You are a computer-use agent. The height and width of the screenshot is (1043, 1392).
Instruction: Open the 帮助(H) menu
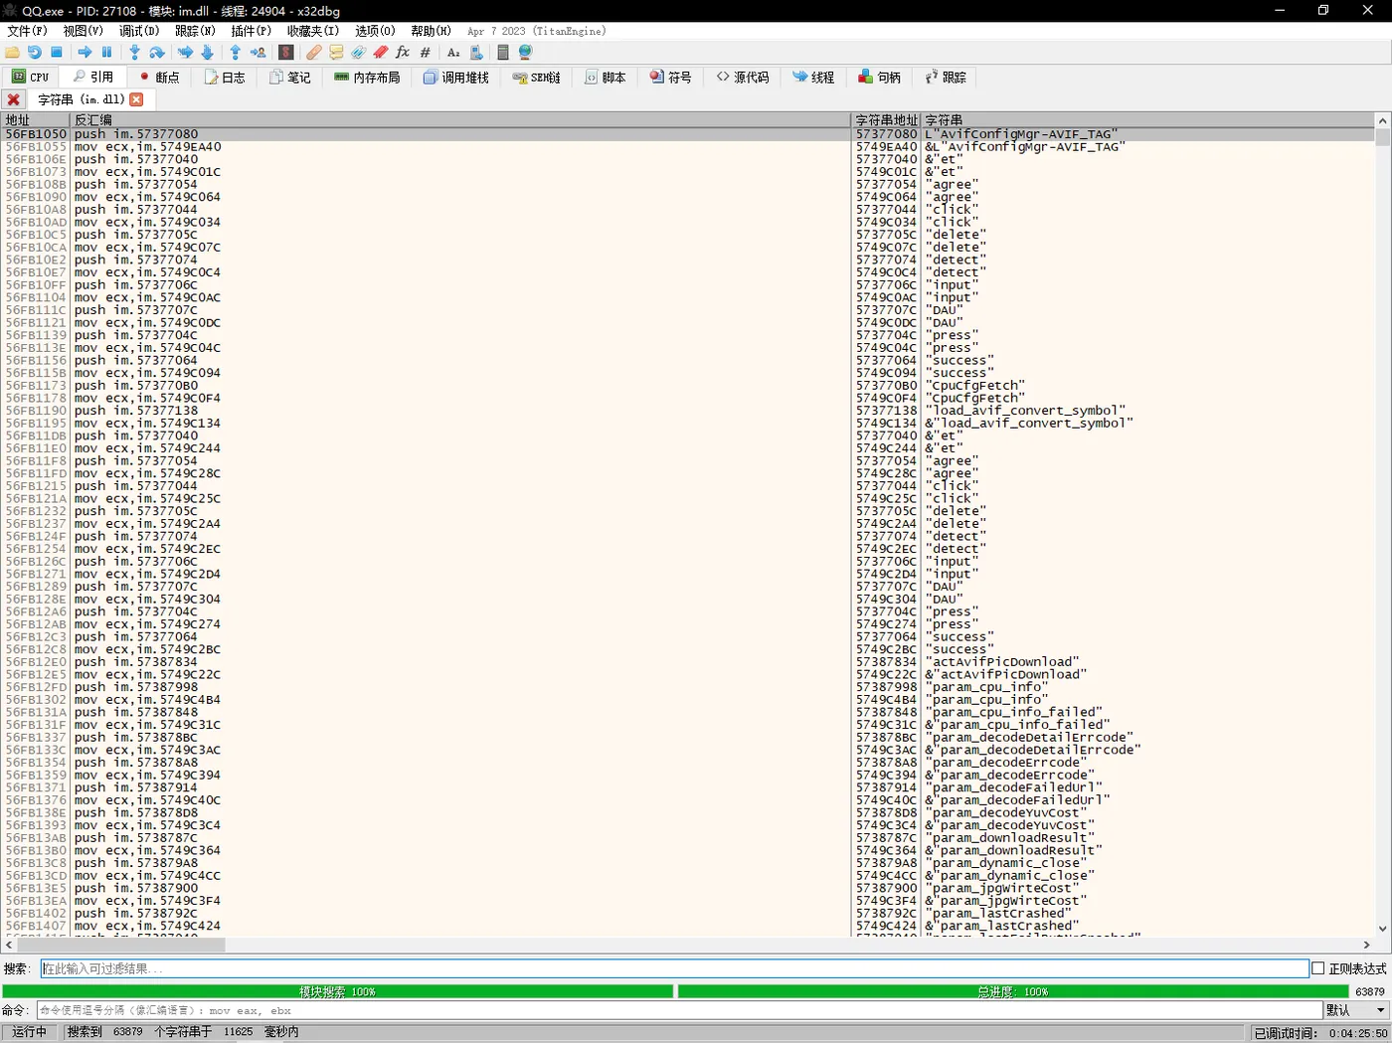(431, 31)
